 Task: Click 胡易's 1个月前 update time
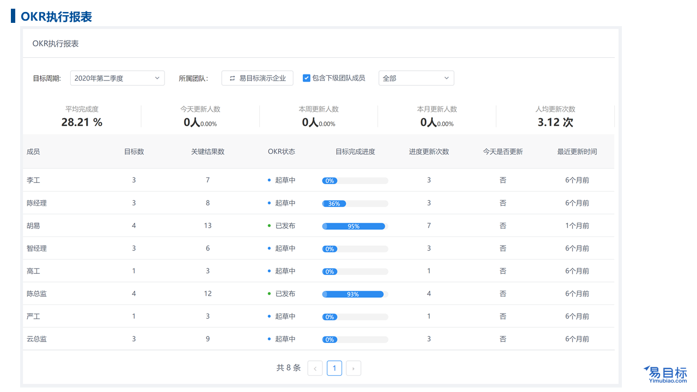pos(577,225)
